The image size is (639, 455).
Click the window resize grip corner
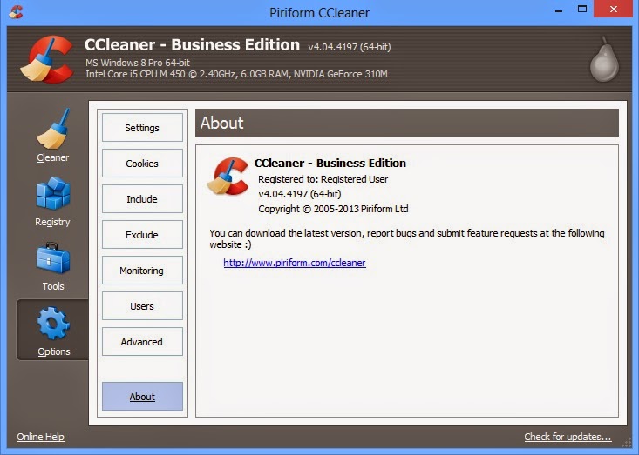click(x=627, y=443)
